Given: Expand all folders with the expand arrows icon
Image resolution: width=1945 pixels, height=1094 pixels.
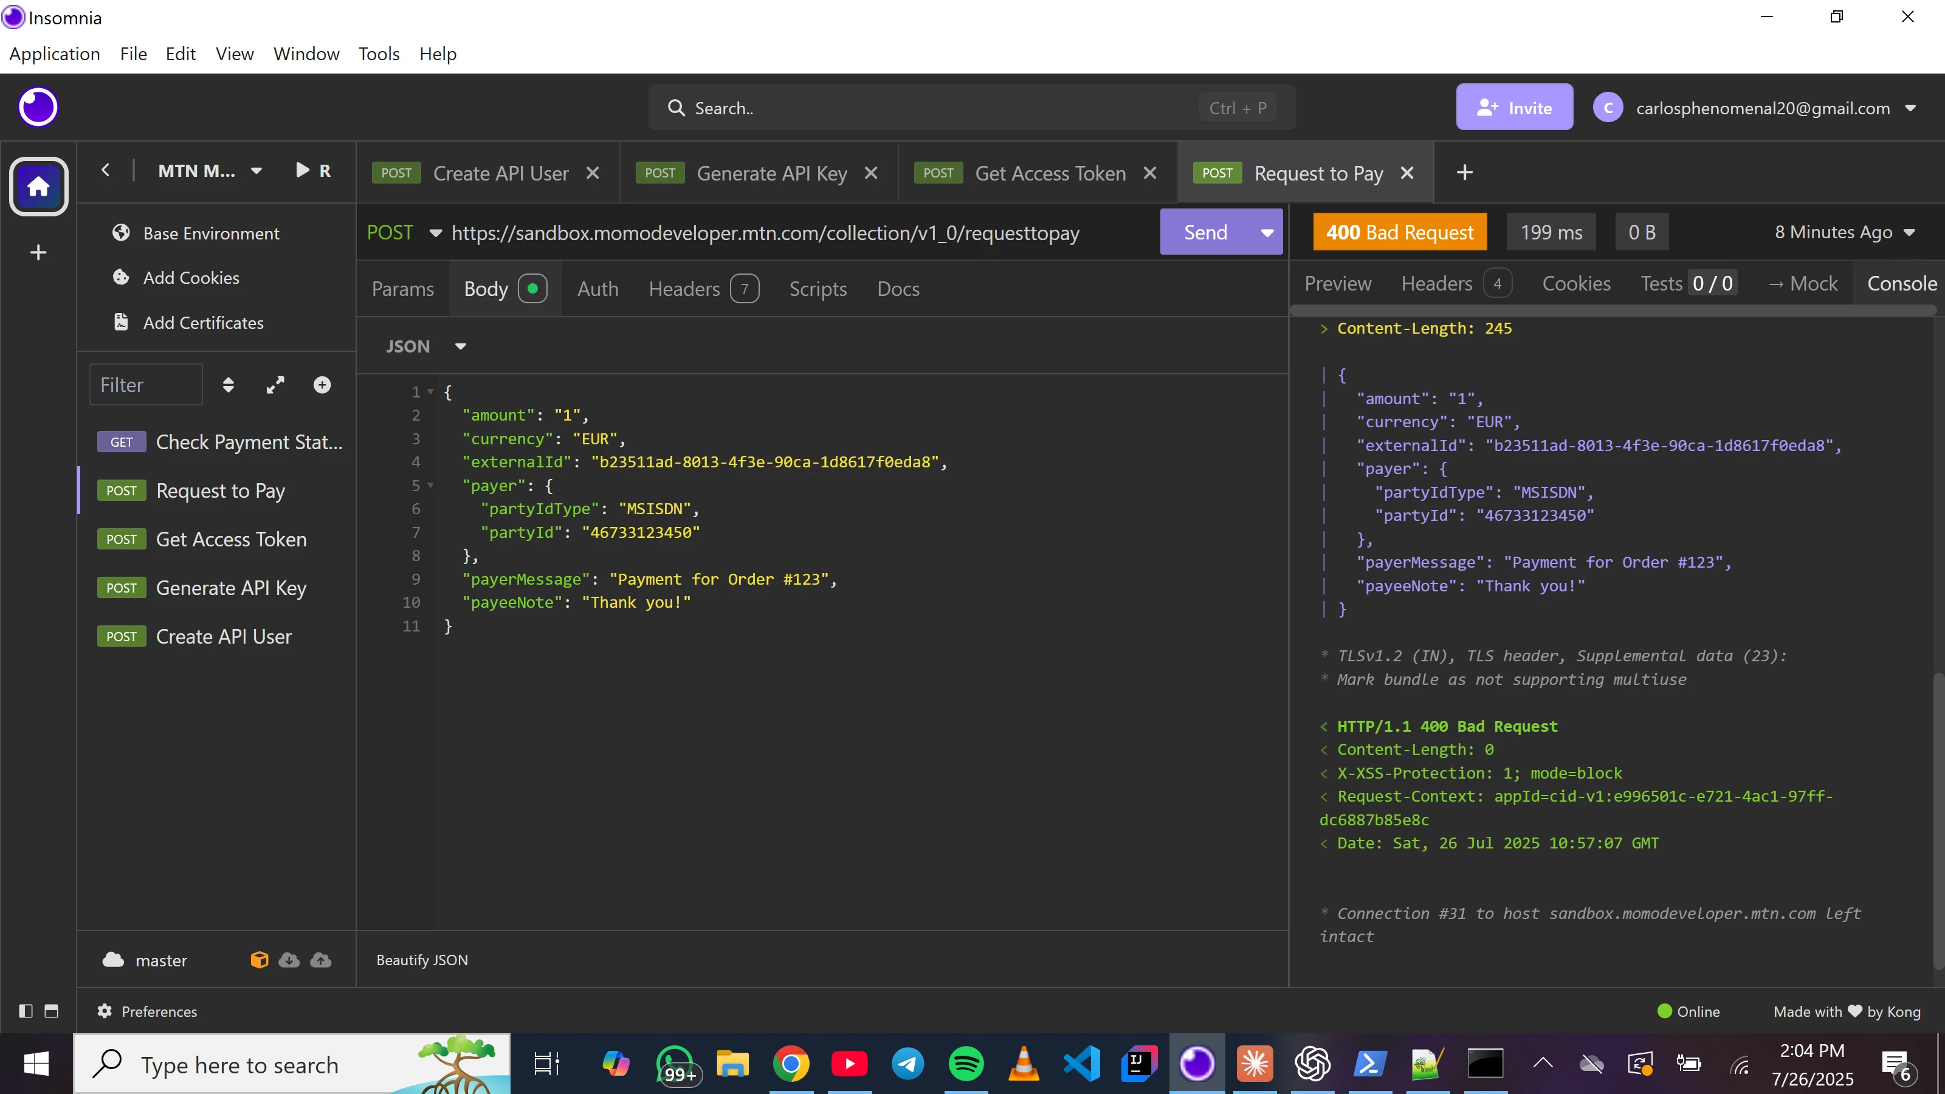Looking at the screenshot, I should point(275,385).
